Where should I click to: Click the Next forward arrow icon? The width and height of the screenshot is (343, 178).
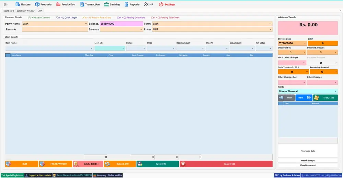coord(309,98)
